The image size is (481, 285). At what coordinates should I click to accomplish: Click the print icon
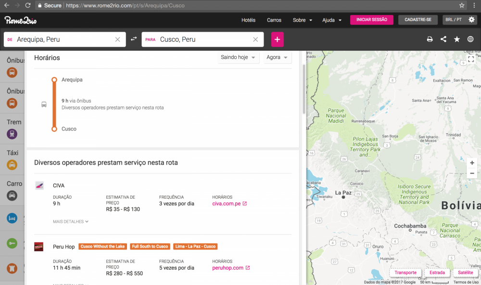click(430, 39)
